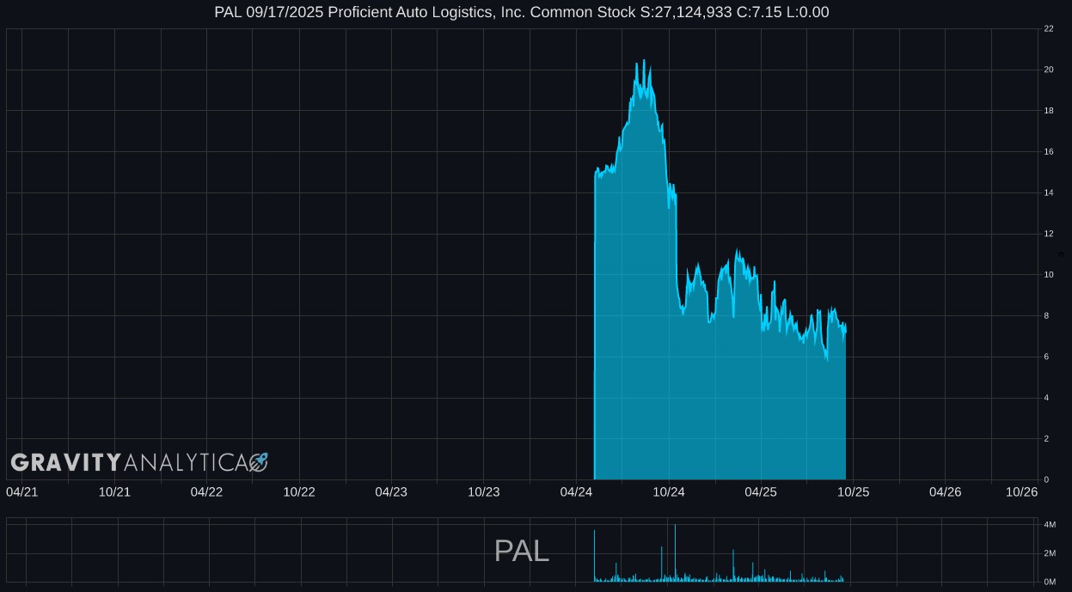Click the chart title text for PAL
Screen dimensions: 1072x592
tap(522, 12)
